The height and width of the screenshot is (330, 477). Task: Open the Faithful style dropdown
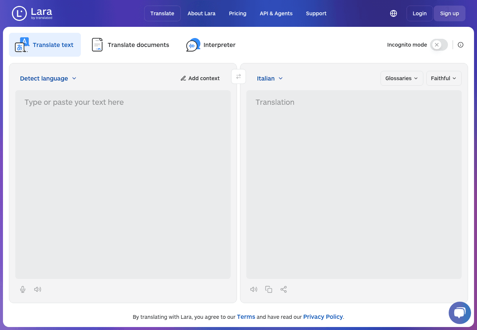(443, 78)
